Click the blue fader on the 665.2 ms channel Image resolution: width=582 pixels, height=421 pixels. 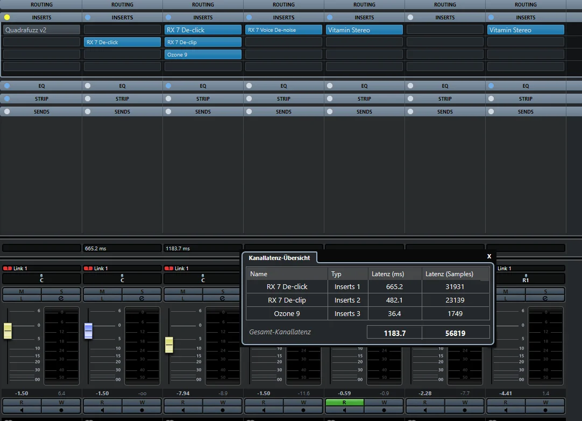pyautogui.click(x=88, y=331)
